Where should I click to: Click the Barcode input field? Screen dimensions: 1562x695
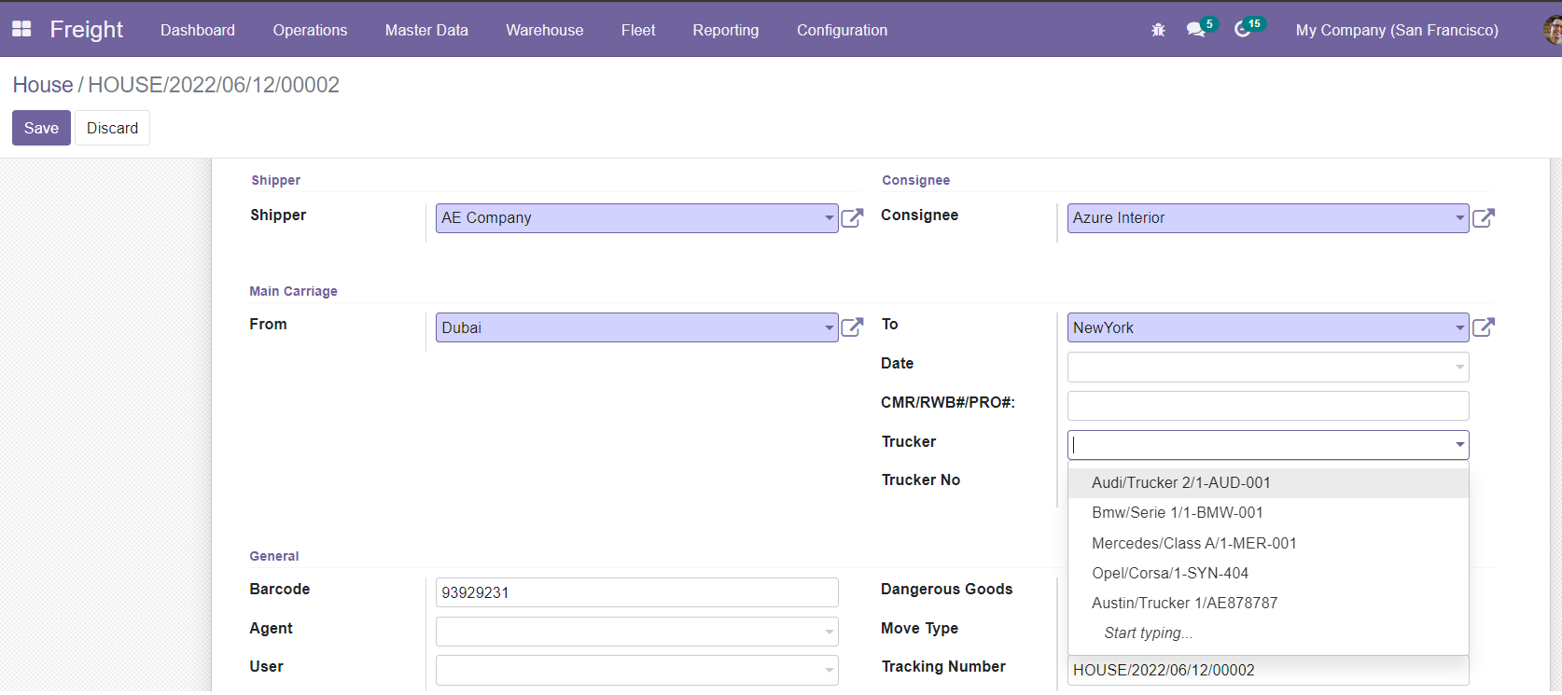(636, 592)
